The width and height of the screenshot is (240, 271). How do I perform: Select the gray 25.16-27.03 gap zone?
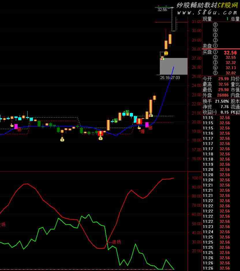[x=174, y=66]
